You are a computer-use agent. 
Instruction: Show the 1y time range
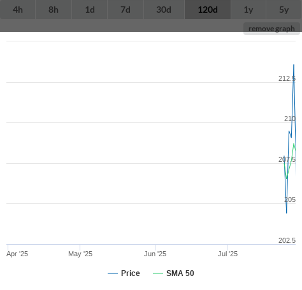248,10
